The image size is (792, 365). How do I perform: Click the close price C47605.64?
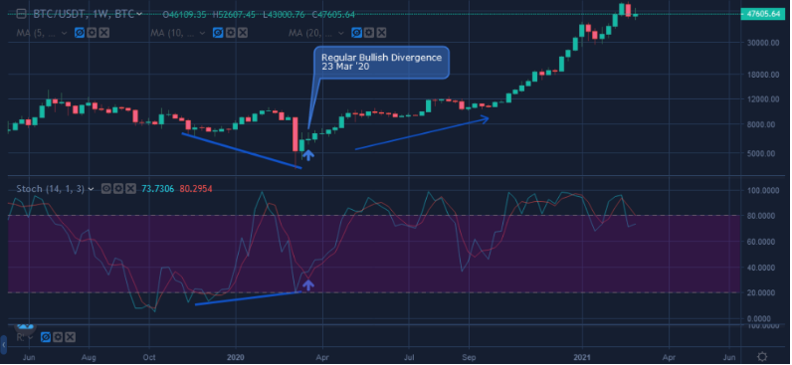[333, 15]
